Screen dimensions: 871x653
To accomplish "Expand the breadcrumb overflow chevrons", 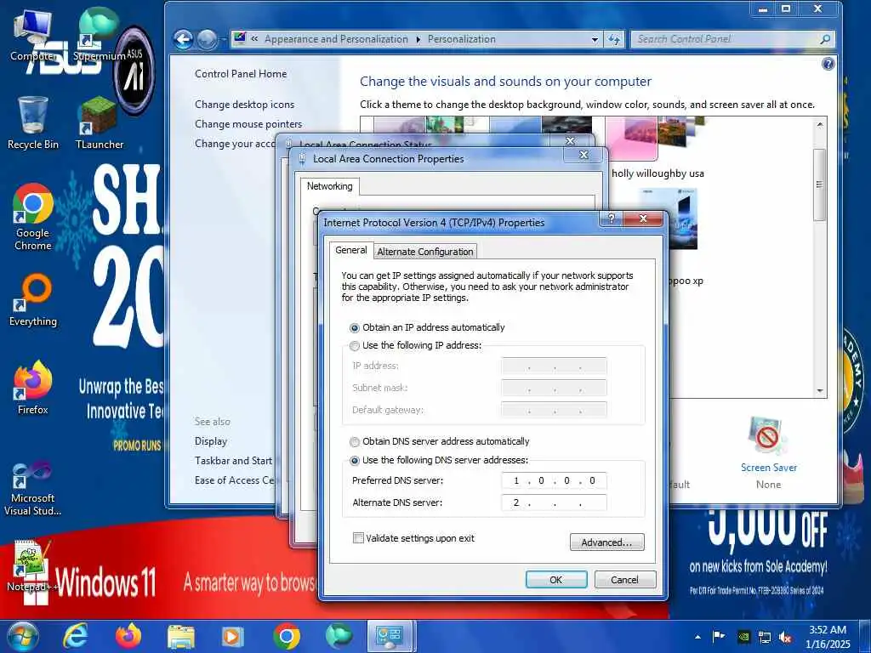I will [254, 39].
